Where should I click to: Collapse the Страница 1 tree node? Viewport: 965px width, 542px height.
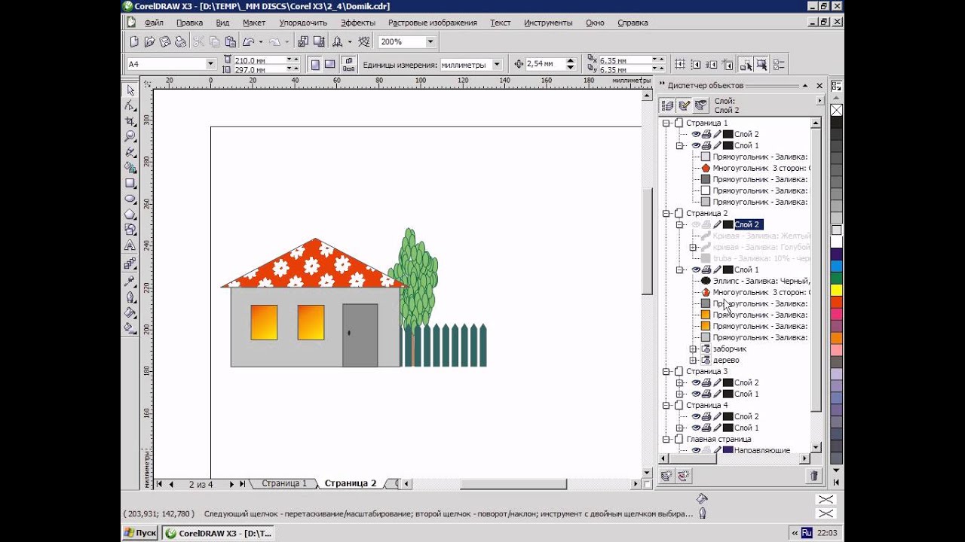pos(666,123)
